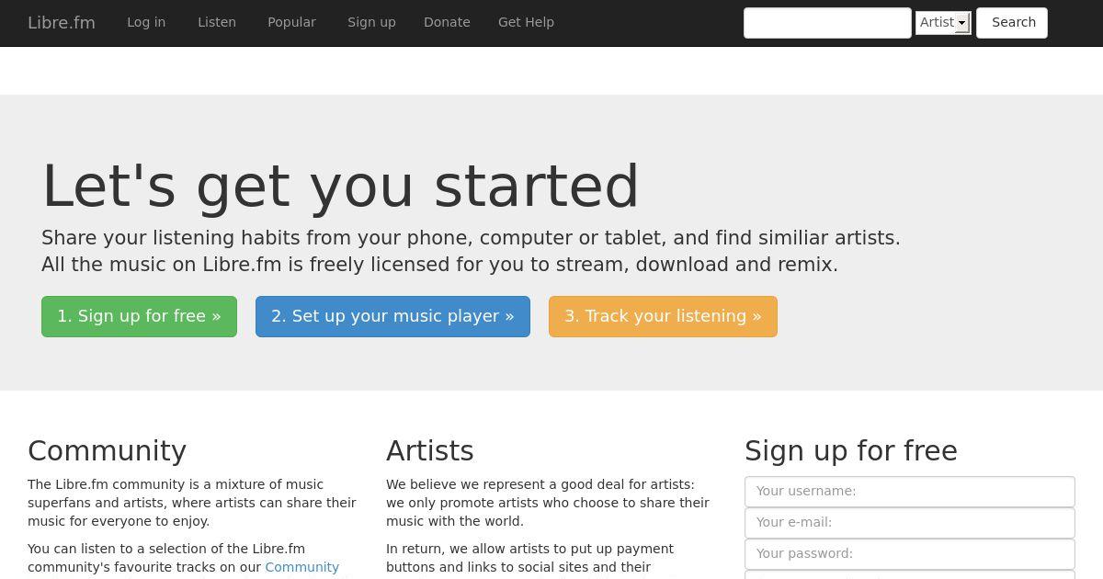Viewport: 1103px width, 579px height.
Task: Select Sign up in the navbar
Action: tap(371, 22)
